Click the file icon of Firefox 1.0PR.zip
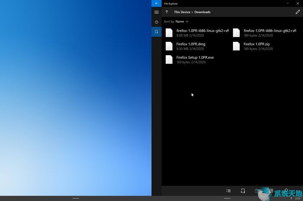This screenshot has width=303, height=201. pyautogui.click(x=236, y=46)
